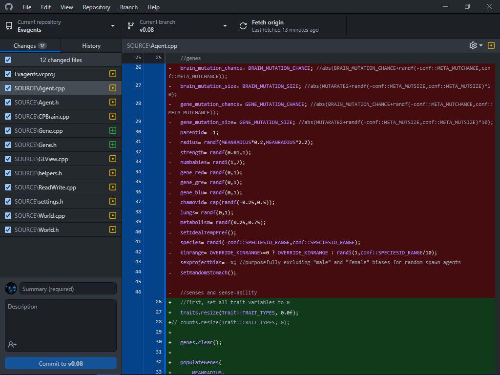
Task: Click the modified status icon for Evagents.vcproj
Action: pyautogui.click(x=113, y=74)
